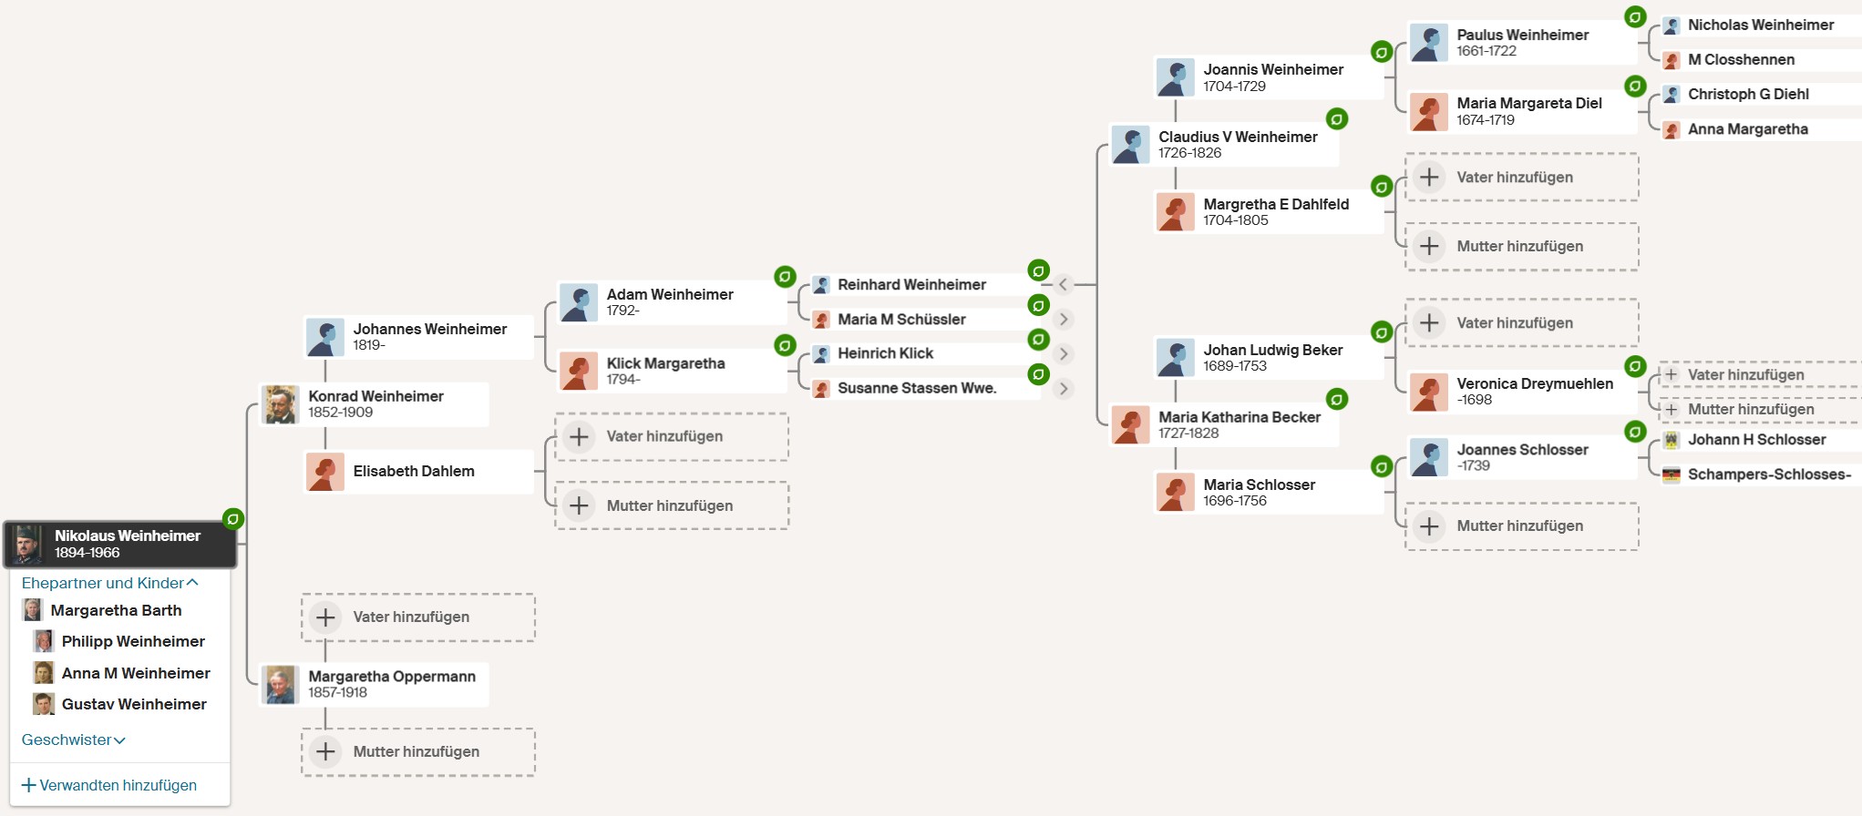
Task: Click the plus icon on Vater hinzufügen for Elisabeth Dahlem
Action: click(x=579, y=437)
